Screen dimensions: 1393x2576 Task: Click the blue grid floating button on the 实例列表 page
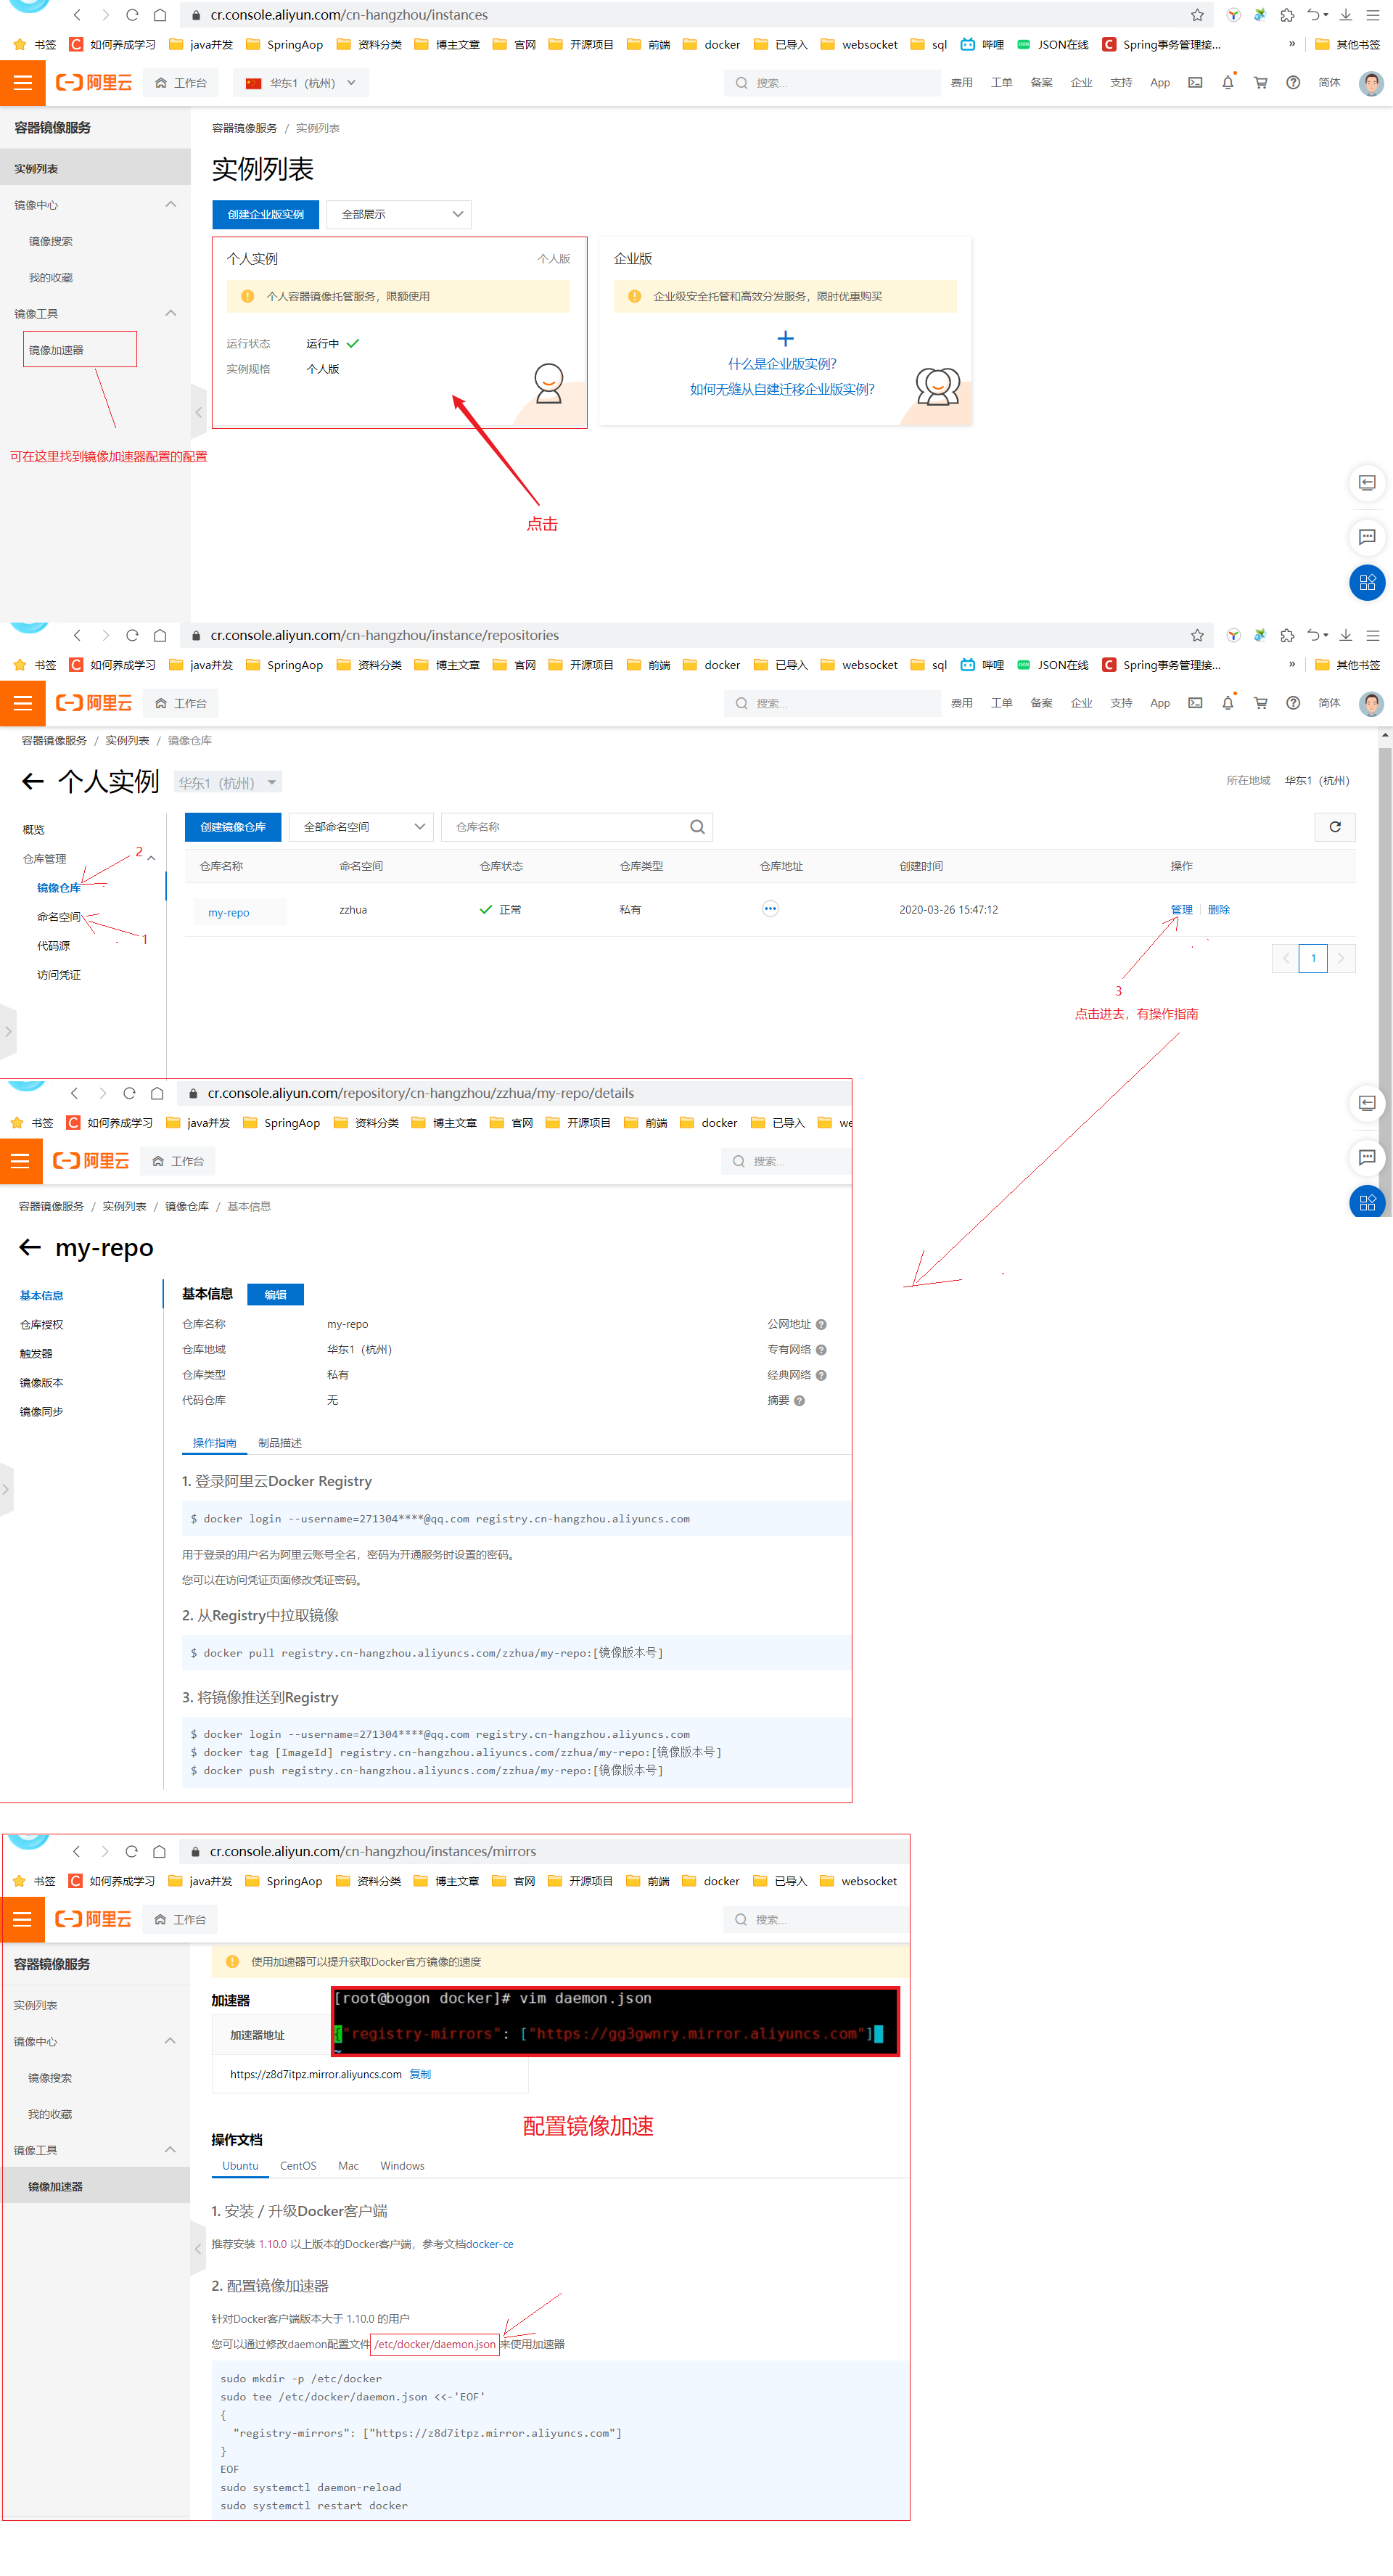pyautogui.click(x=1367, y=582)
